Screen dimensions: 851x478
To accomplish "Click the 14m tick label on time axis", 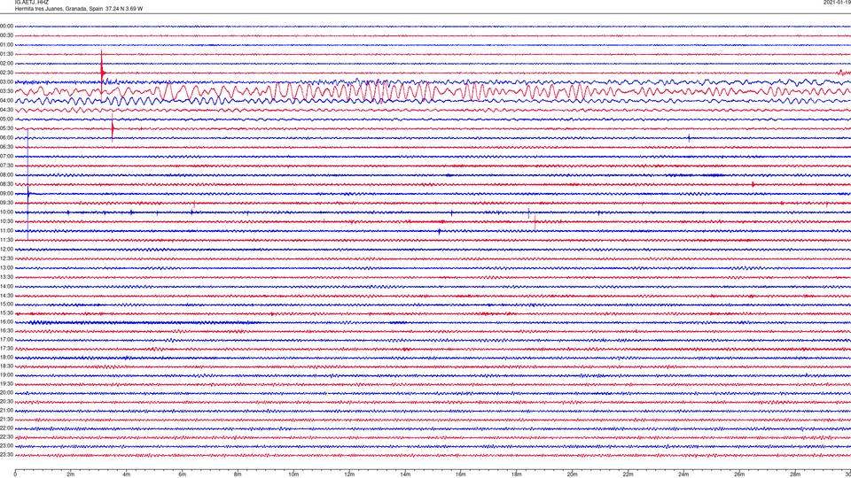I will click(405, 474).
